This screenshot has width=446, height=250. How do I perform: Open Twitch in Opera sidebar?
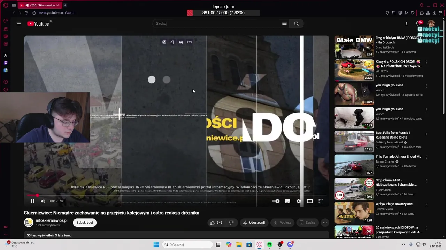click(x=6, y=63)
